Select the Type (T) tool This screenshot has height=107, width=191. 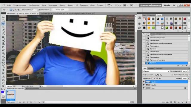[x=3, y=67]
